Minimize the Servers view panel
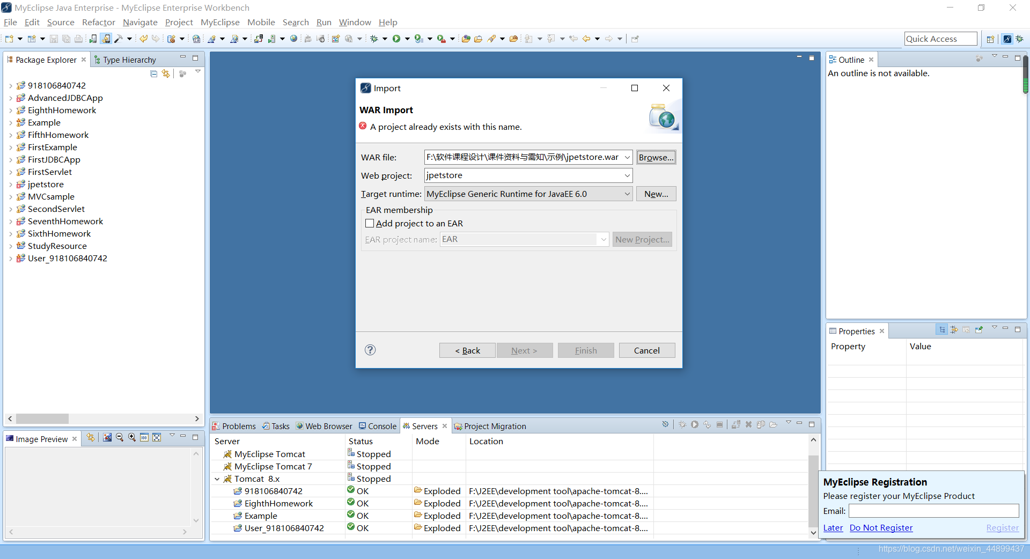This screenshot has width=1030, height=559. pyautogui.click(x=799, y=424)
